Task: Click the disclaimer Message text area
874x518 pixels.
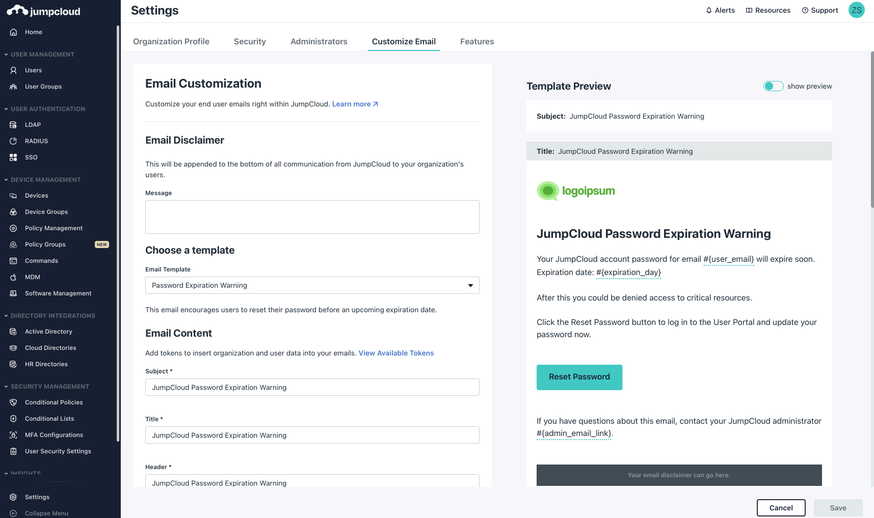Action: click(312, 217)
